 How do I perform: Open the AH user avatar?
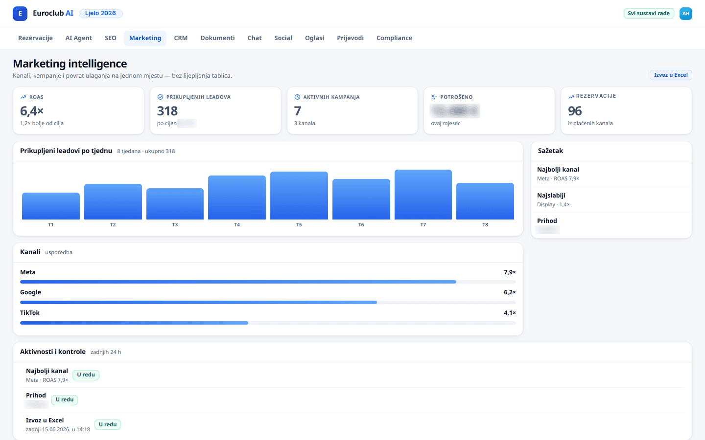pos(686,14)
